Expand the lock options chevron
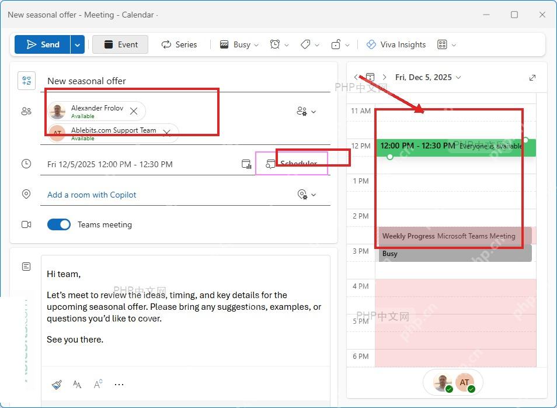This screenshot has height=408, width=557. 347,45
